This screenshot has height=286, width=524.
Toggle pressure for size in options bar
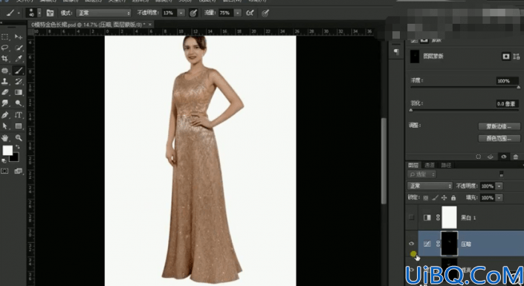[x=265, y=13]
